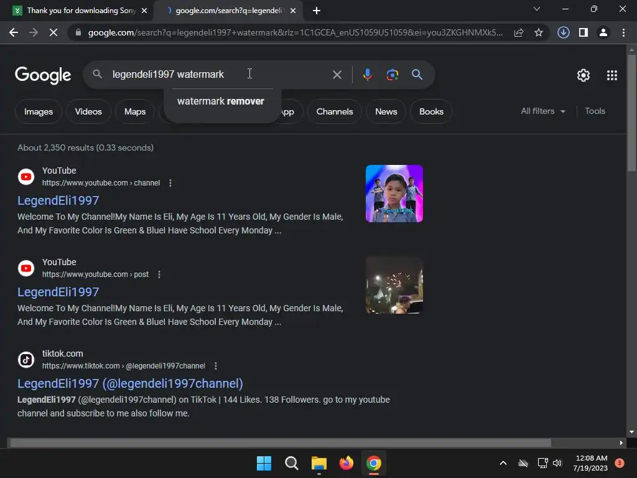This screenshot has width=637, height=478.
Task: Switch to Thank you for downloading Sony tab
Action: tap(80, 11)
